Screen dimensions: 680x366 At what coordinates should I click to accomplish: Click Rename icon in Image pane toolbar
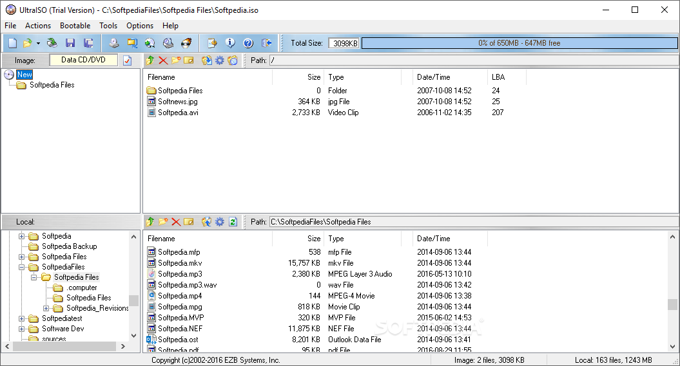pyautogui.click(x=189, y=60)
